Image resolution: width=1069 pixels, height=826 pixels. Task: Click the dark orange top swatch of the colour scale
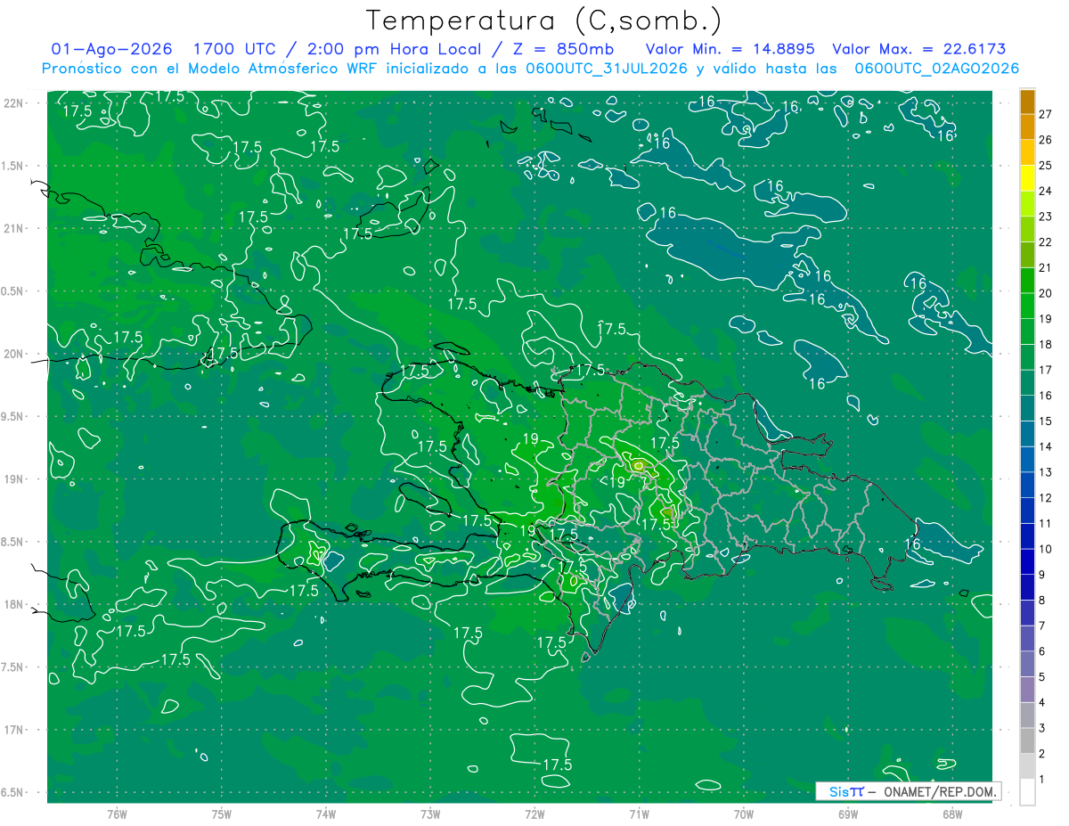coord(1027,102)
